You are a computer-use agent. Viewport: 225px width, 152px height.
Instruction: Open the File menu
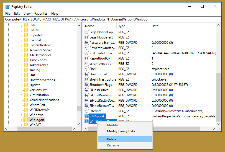click(x=8, y=14)
